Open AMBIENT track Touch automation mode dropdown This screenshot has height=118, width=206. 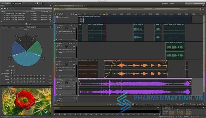coord(66,39)
